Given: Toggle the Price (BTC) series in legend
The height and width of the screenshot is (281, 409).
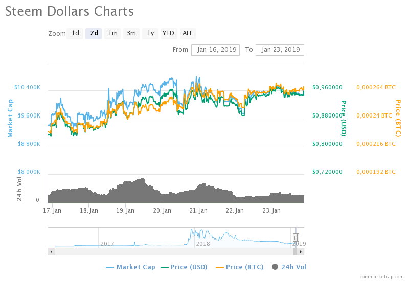Looking at the screenshot, I should click(x=239, y=267).
